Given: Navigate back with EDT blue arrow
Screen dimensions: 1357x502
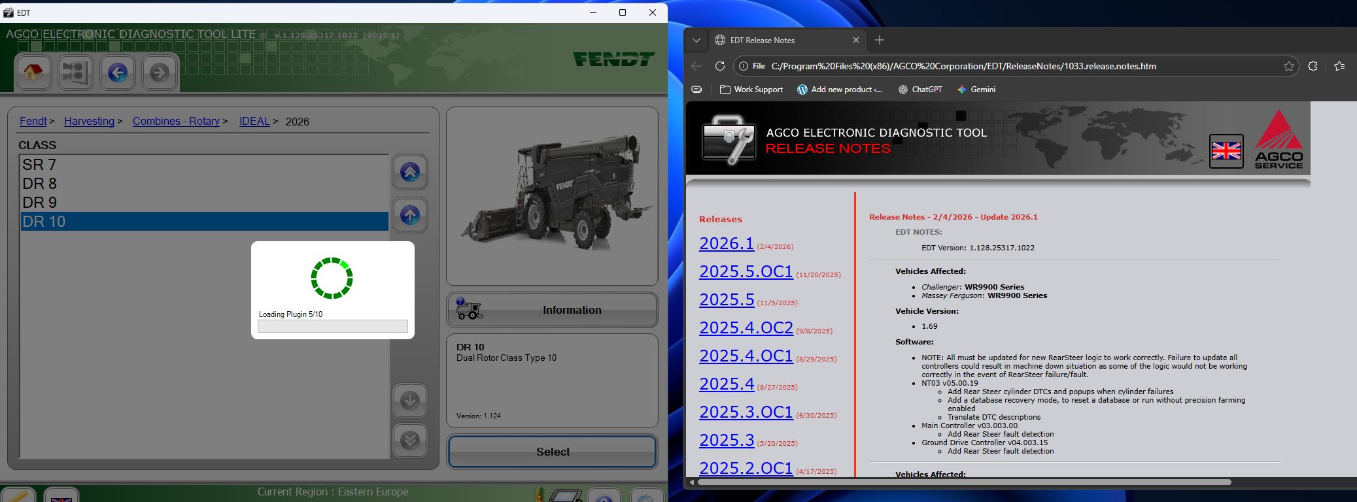Looking at the screenshot, I should tap(118, 72).
